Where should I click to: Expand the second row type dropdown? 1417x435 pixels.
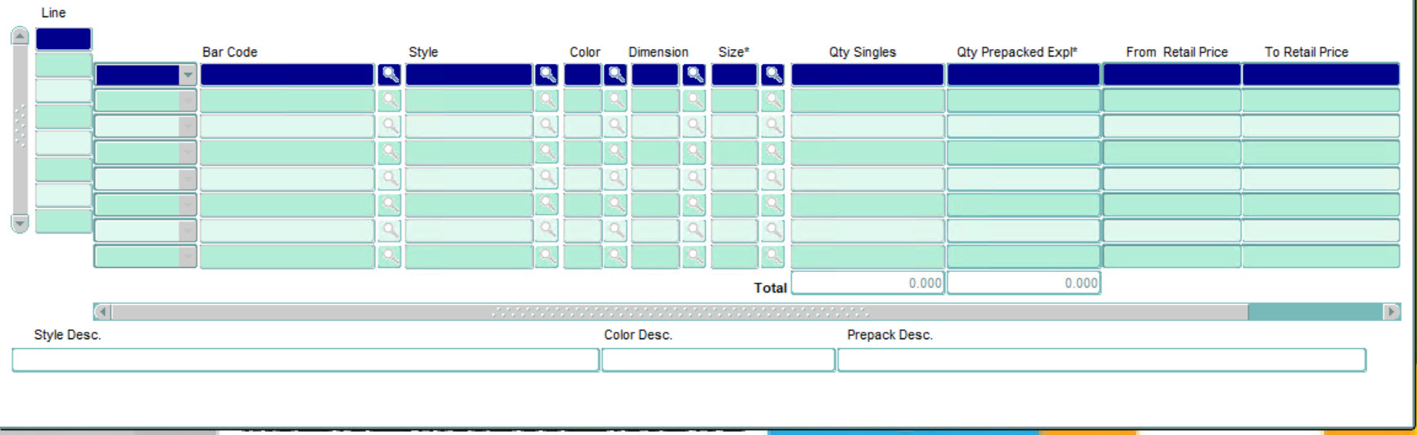pyautogui.click(x=188, y=101)
